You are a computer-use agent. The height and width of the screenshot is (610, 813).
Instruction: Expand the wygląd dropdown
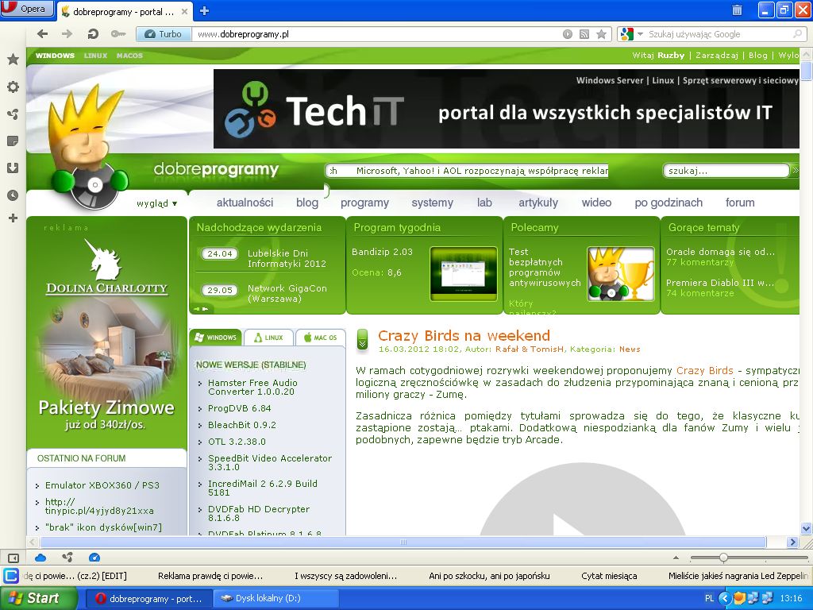(x=156, y=203)
